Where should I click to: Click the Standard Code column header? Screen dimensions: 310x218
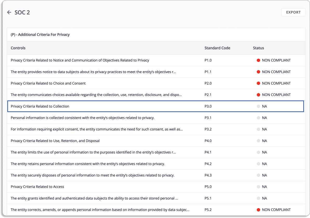pos(217,48)
